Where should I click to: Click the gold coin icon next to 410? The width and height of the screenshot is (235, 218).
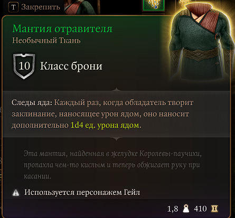(x=214, y=209)
